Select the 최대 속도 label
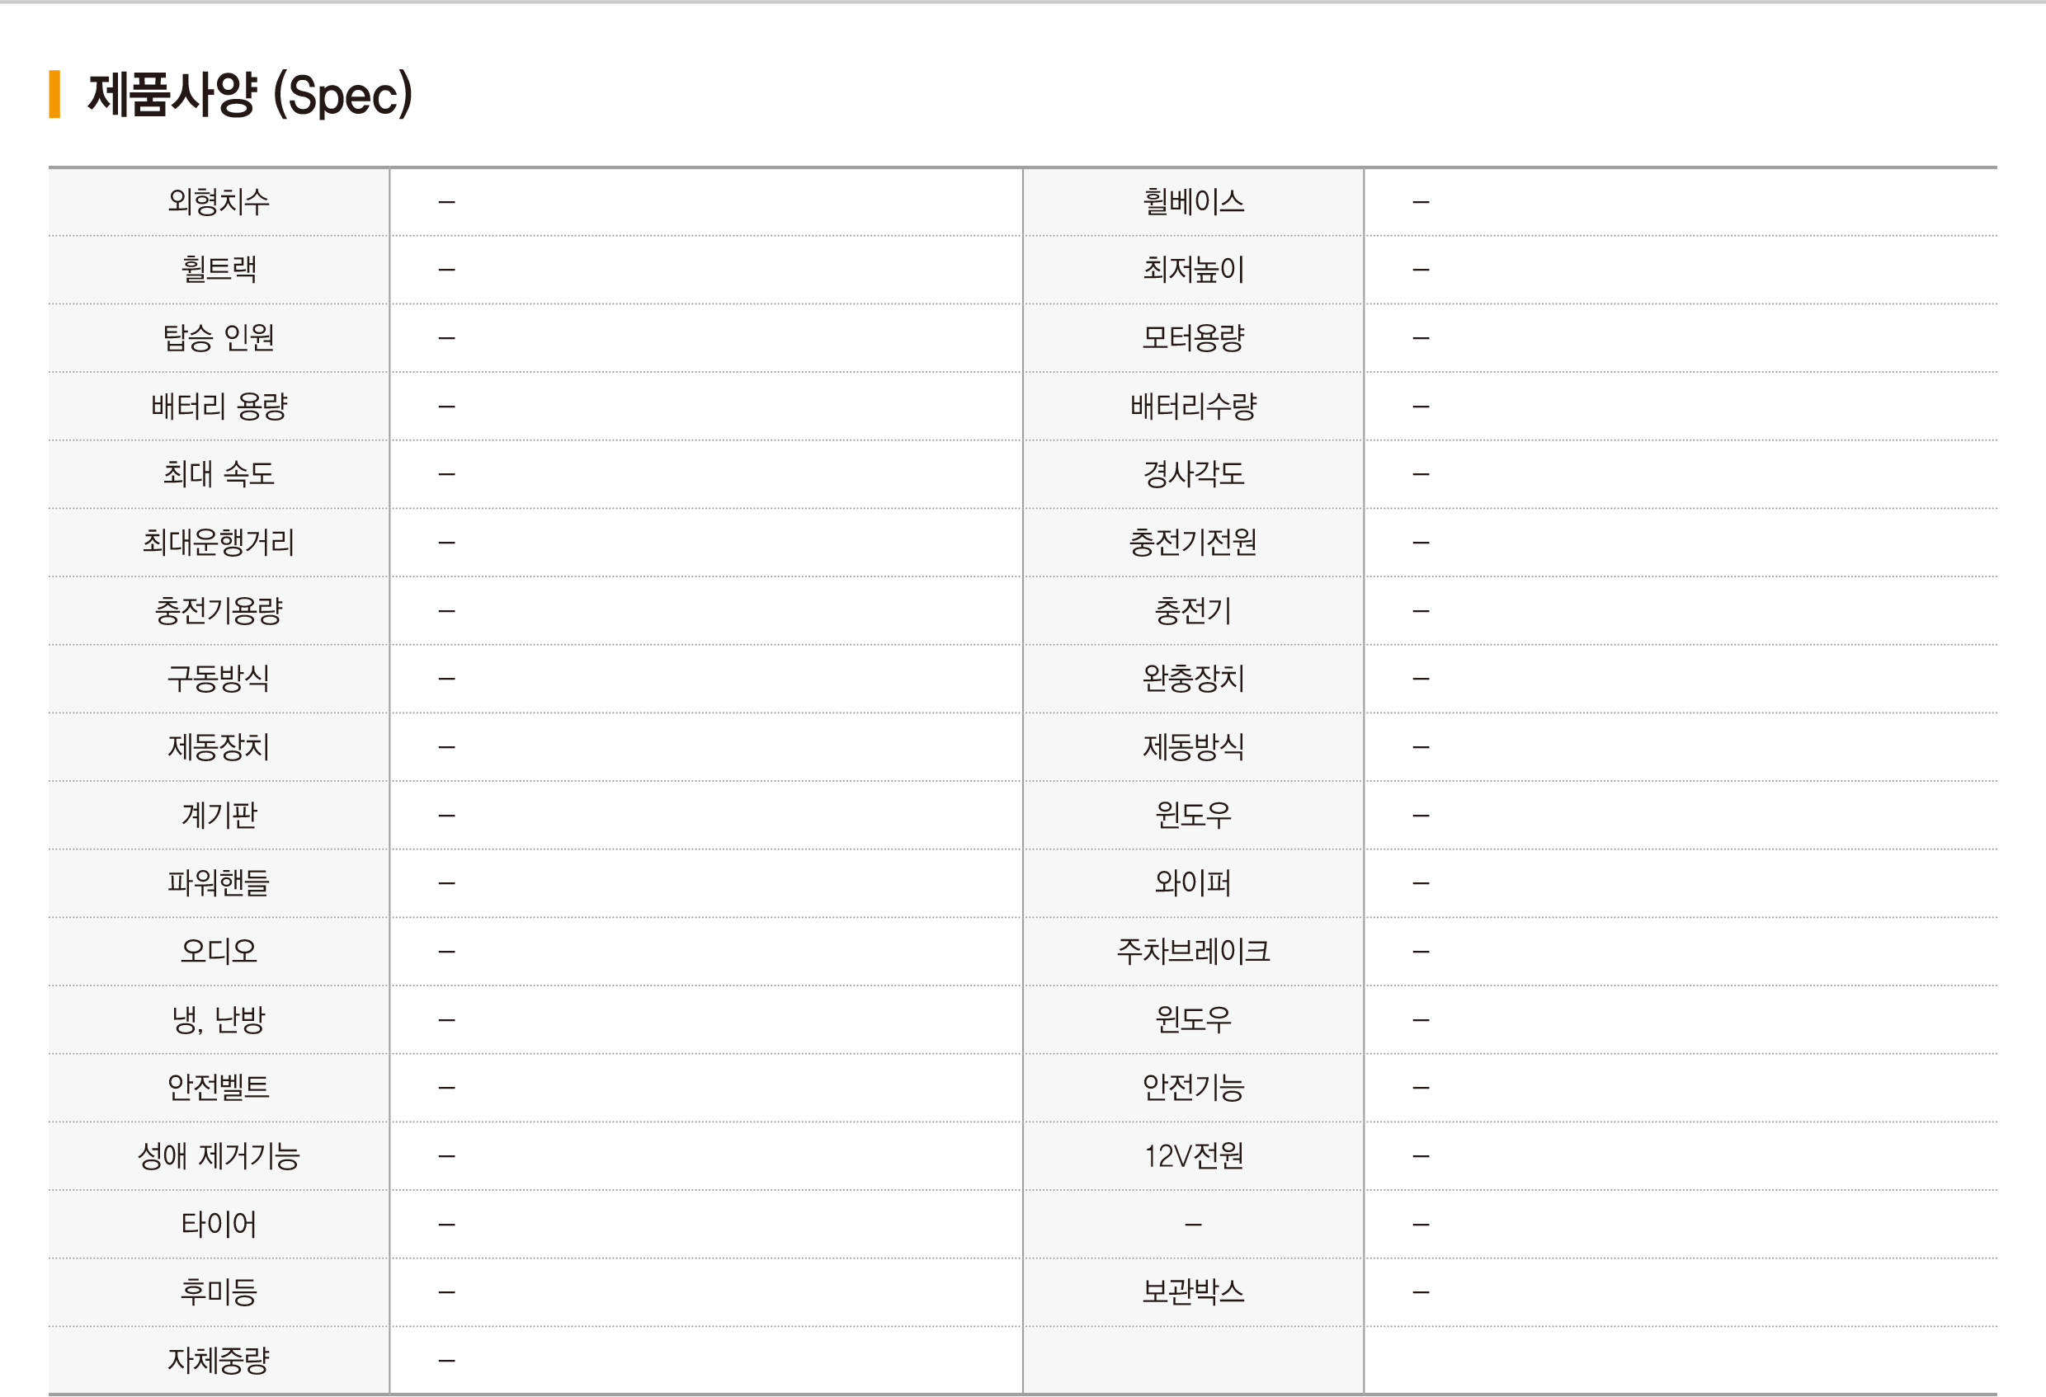This screenshot has width=2046, height=1397. click(x=219, y=473)
